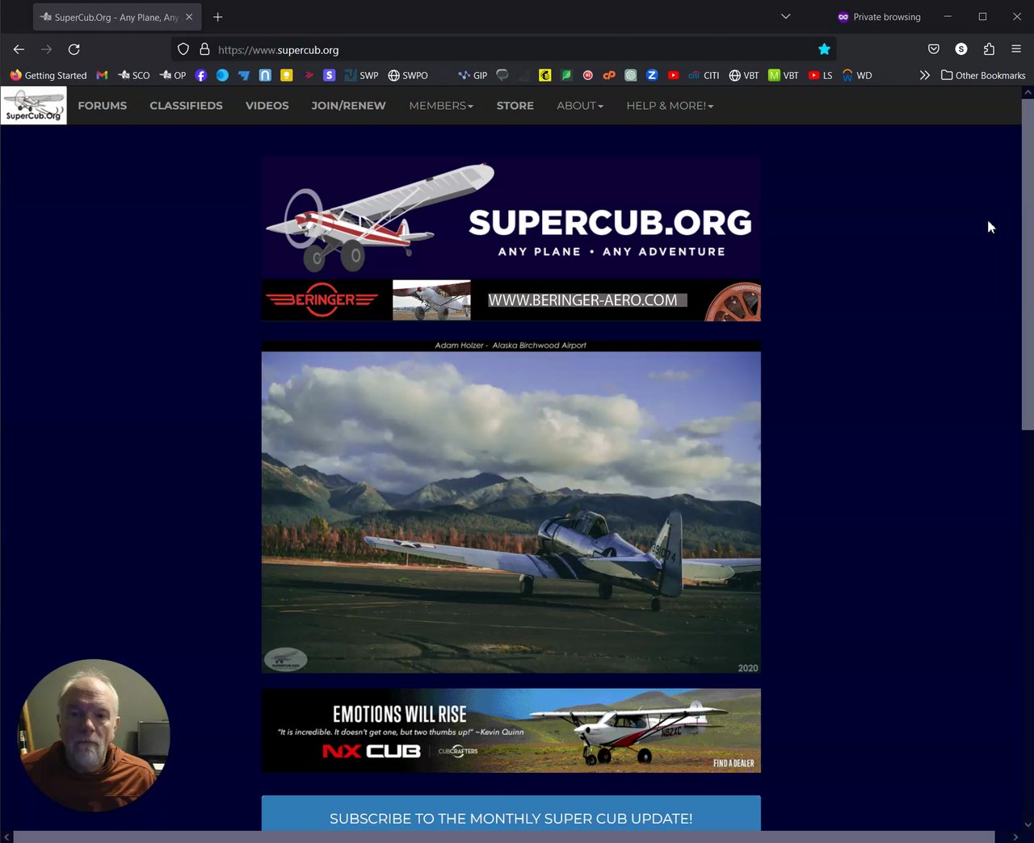The height and width of the screenshot is (843, 1034).
Task: Expand the MEMBERS dropdown menu
Action: (x=441, y=106)
